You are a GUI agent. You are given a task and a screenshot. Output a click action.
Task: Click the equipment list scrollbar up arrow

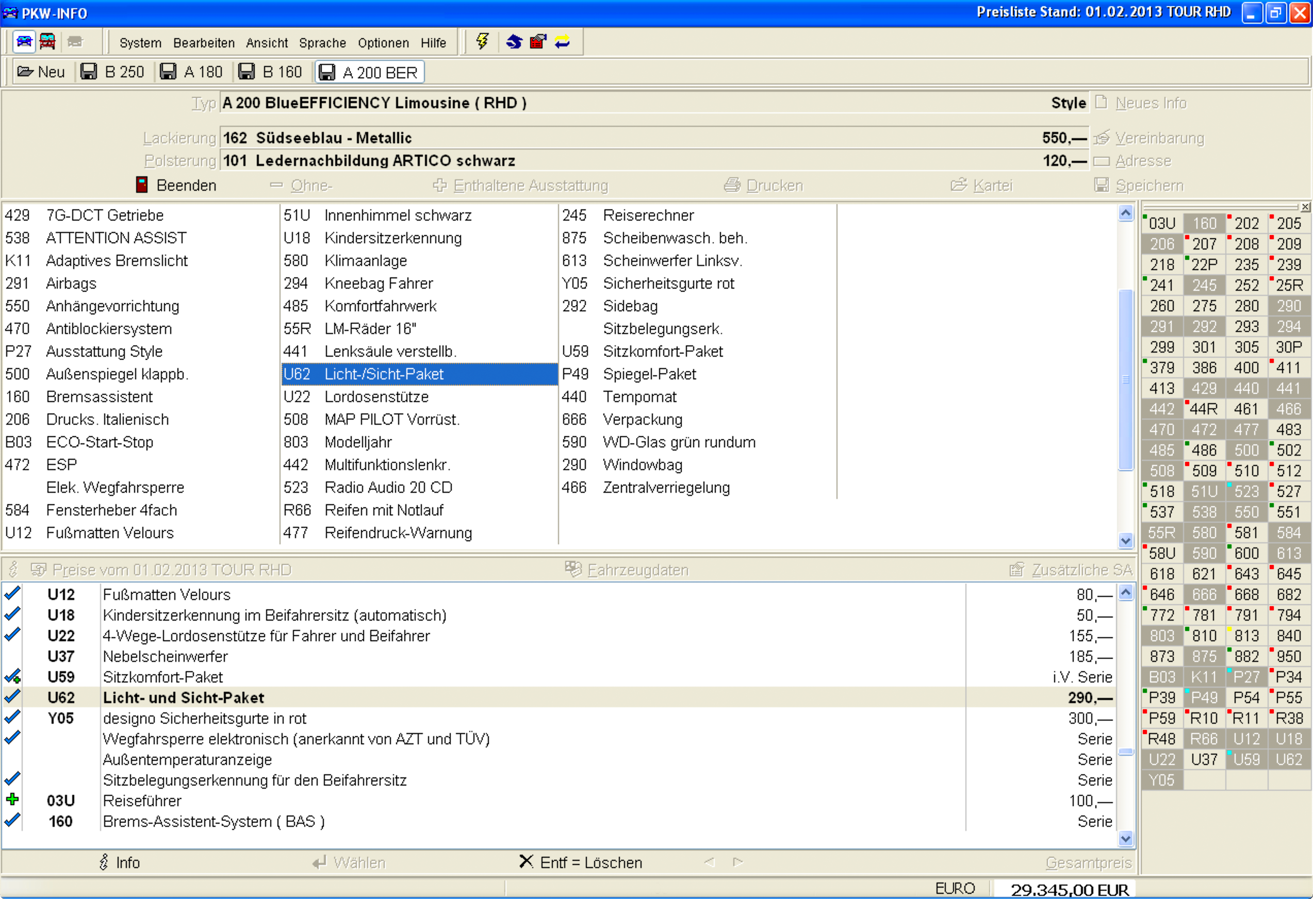pyautogui.click(x=1125, y=213)
